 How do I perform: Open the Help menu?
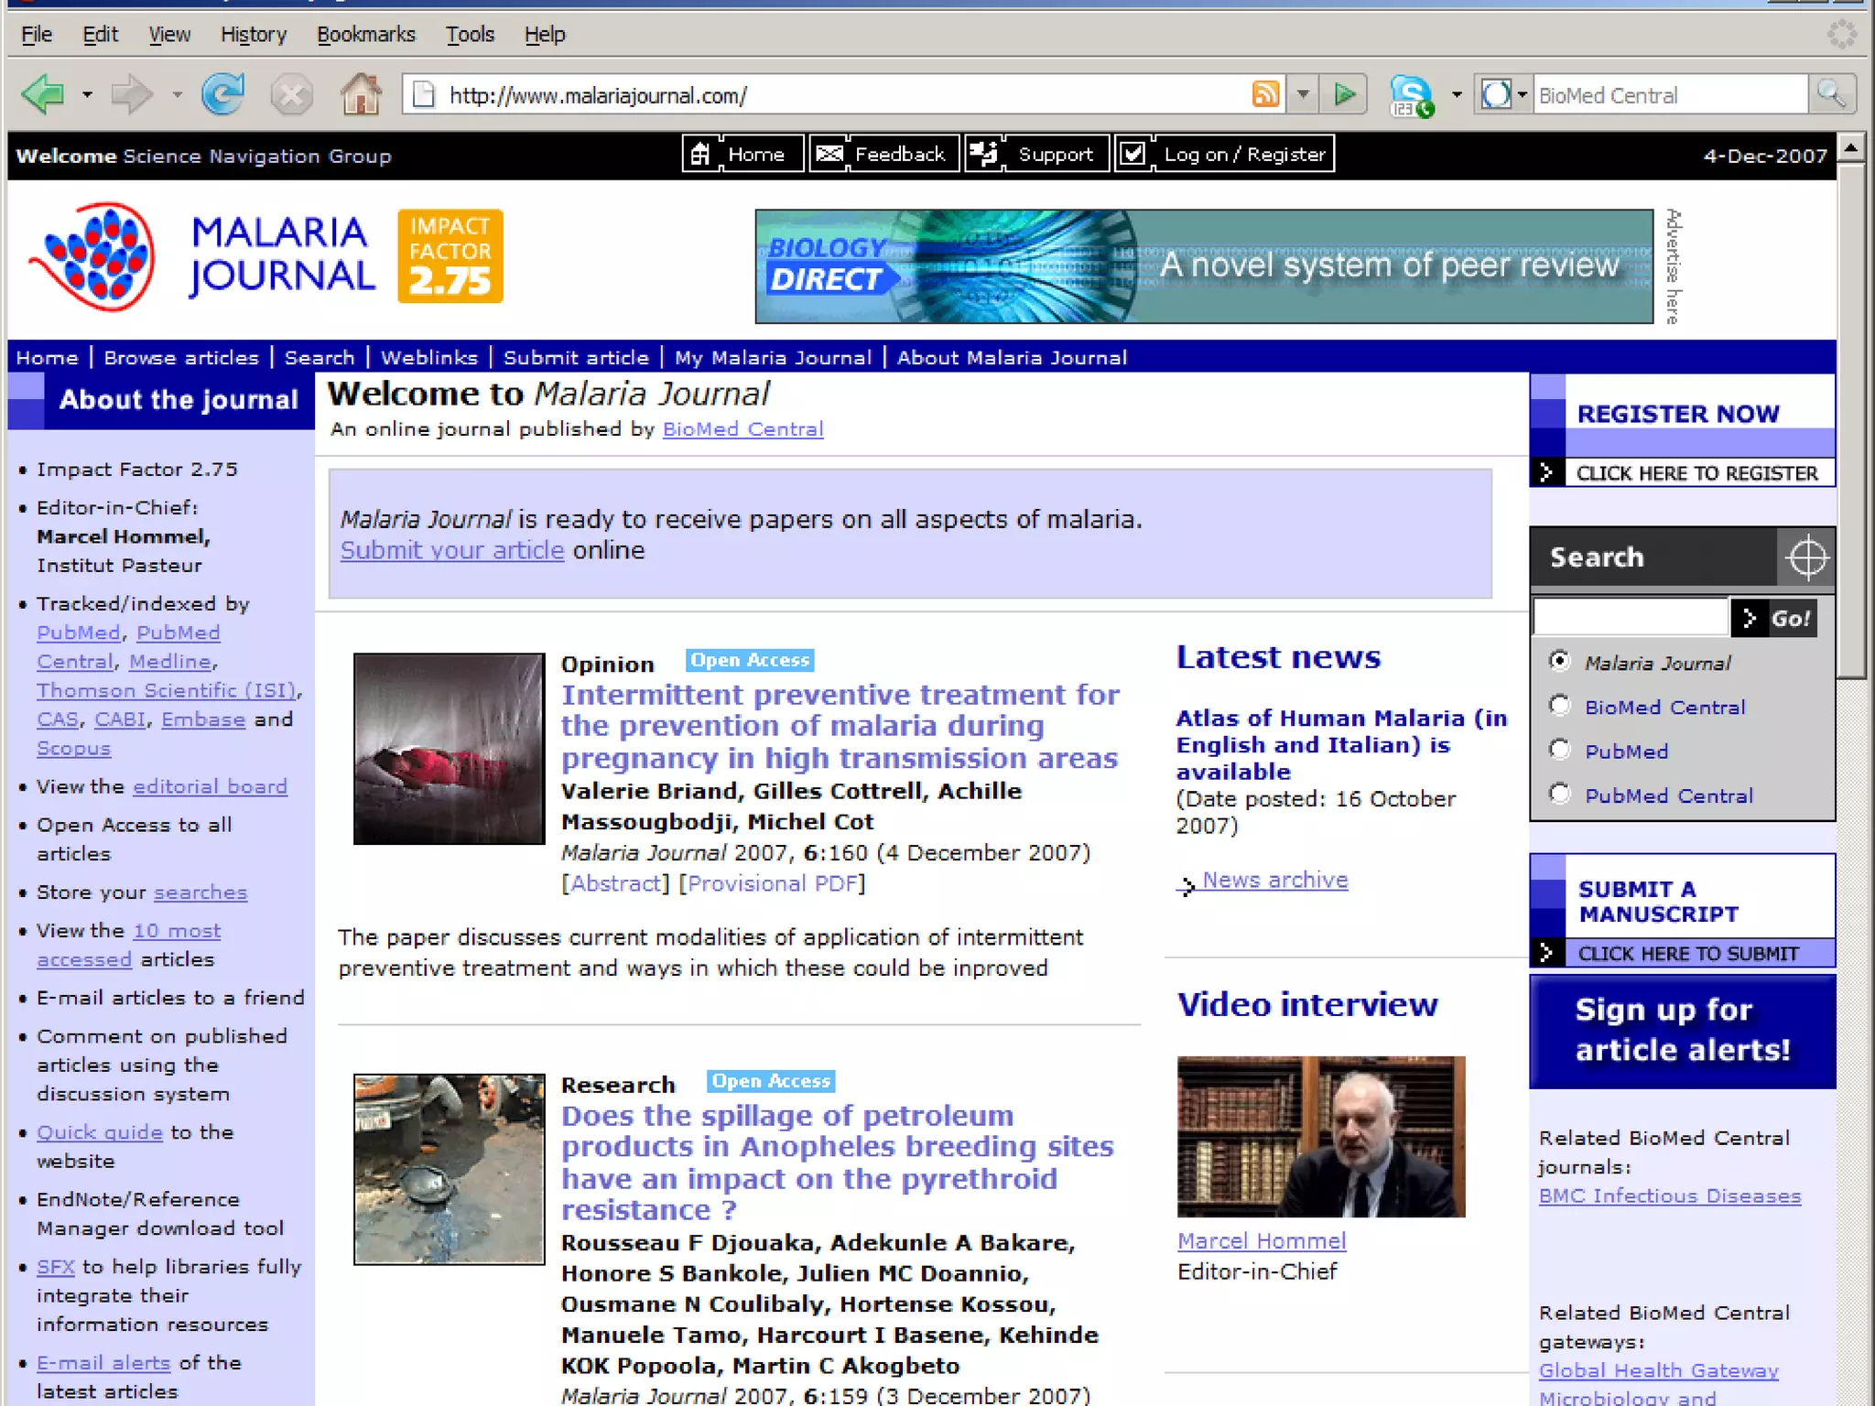pos(545,35)
